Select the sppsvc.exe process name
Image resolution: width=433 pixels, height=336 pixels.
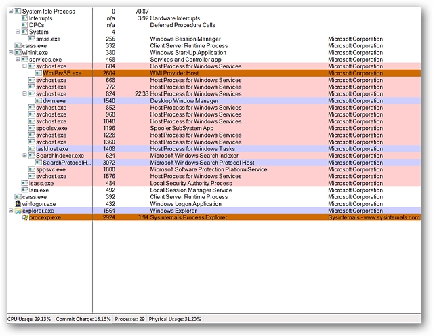pyautogui.click(x=51, y=169)
